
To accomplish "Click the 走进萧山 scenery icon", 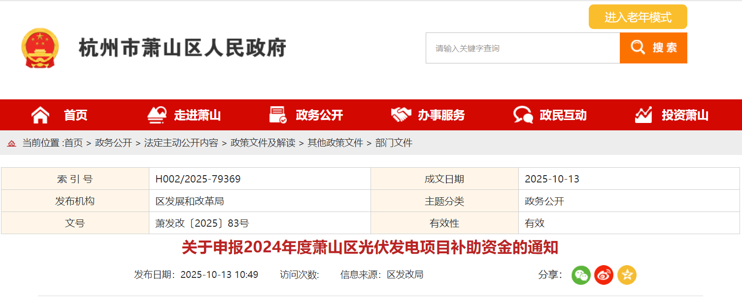I will pyautogui.click(x=157, y=115).
